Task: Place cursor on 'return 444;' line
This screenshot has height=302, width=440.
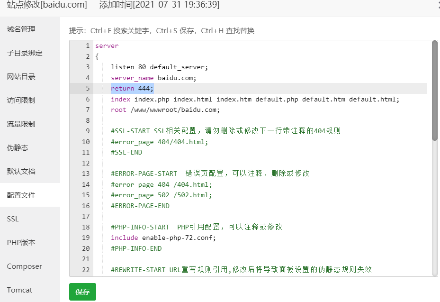Action: pos(133,89)
